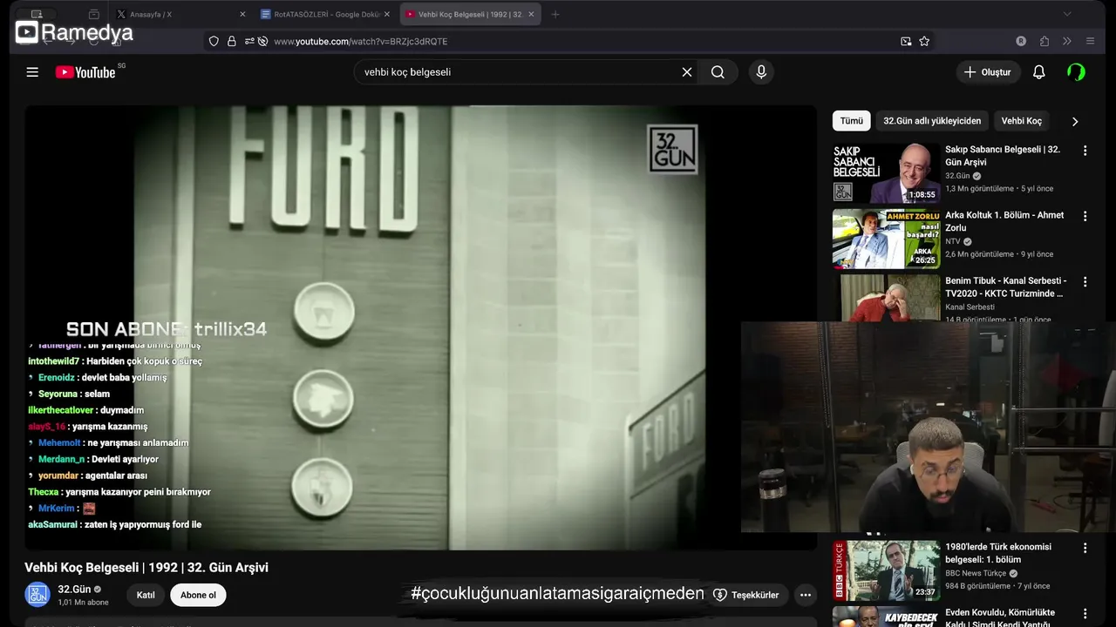Open the new tab with plus icon
The height and width of the screenshot is (627, 1116).
[555, 14]
